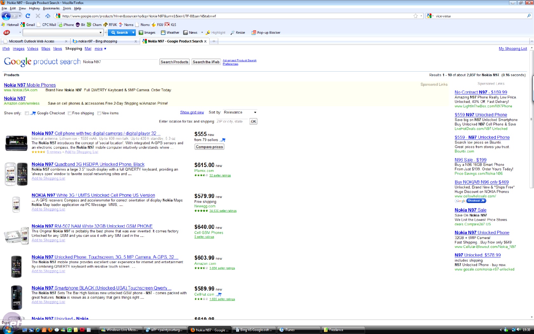Click the Compare prices button
This screenshot has height=334, width=534.
pos(209,147)
